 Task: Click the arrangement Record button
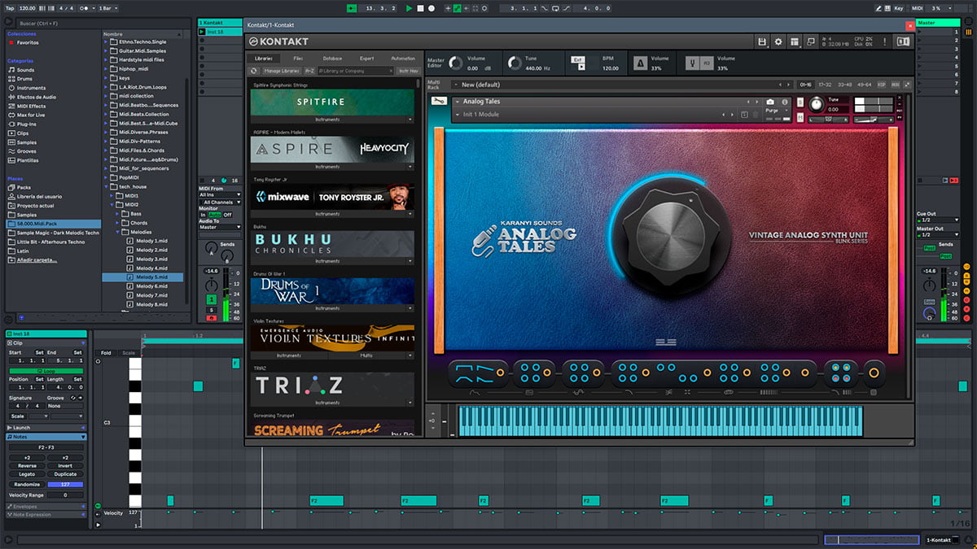431,8
